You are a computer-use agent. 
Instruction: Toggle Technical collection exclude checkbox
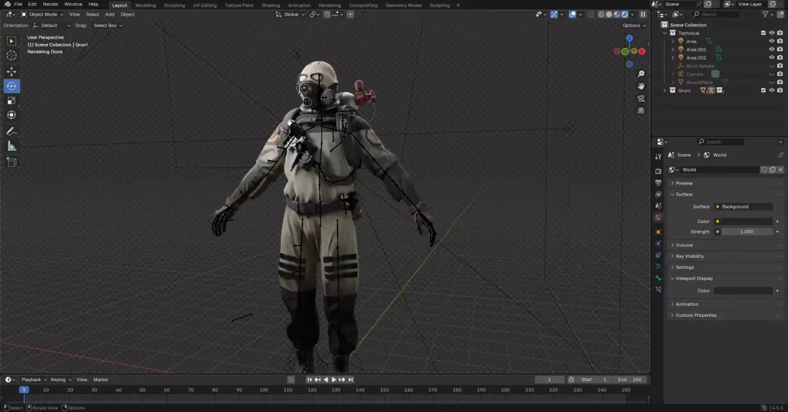(x=763, y=33)
